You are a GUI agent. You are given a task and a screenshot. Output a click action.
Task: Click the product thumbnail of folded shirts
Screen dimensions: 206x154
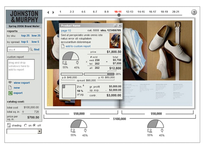(115, 41)
